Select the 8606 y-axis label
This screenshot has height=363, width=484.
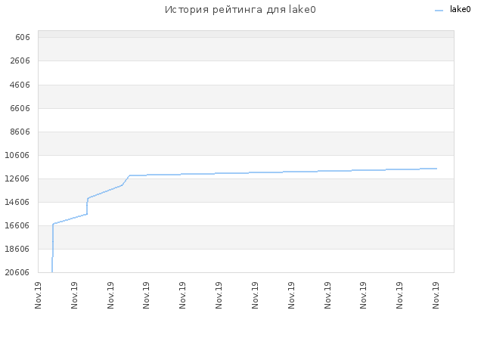pos(20,132)
